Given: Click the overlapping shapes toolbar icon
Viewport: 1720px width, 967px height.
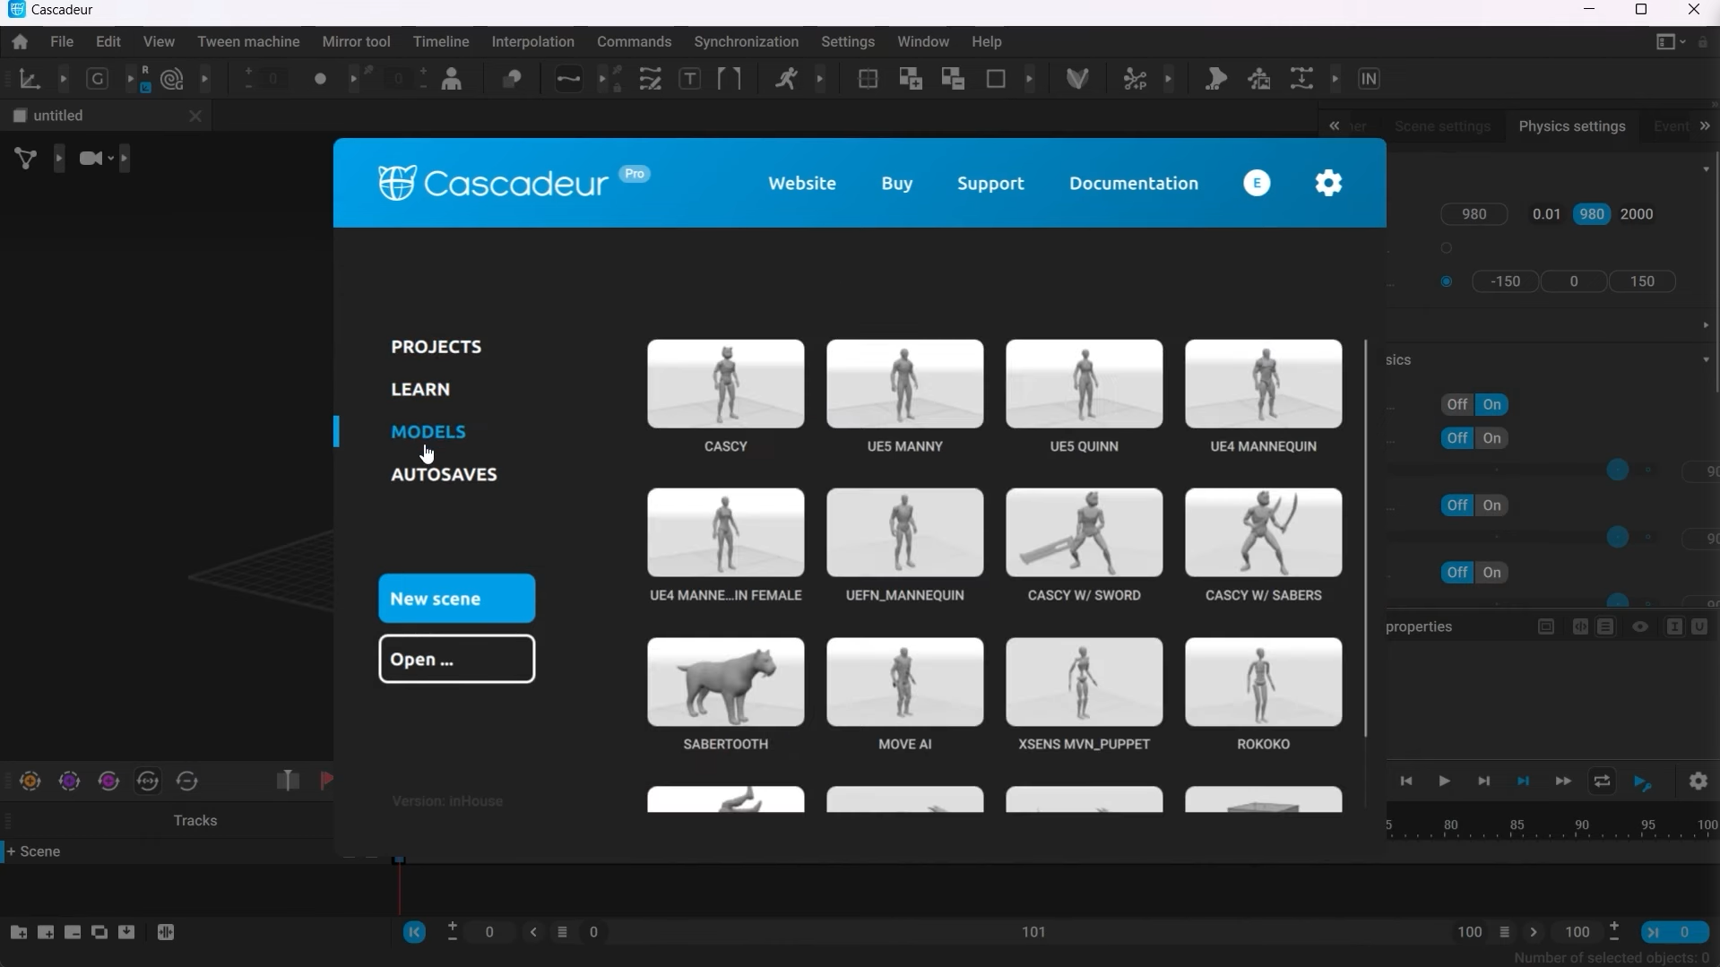Looking at the screenshot, I should coord(512,79).
